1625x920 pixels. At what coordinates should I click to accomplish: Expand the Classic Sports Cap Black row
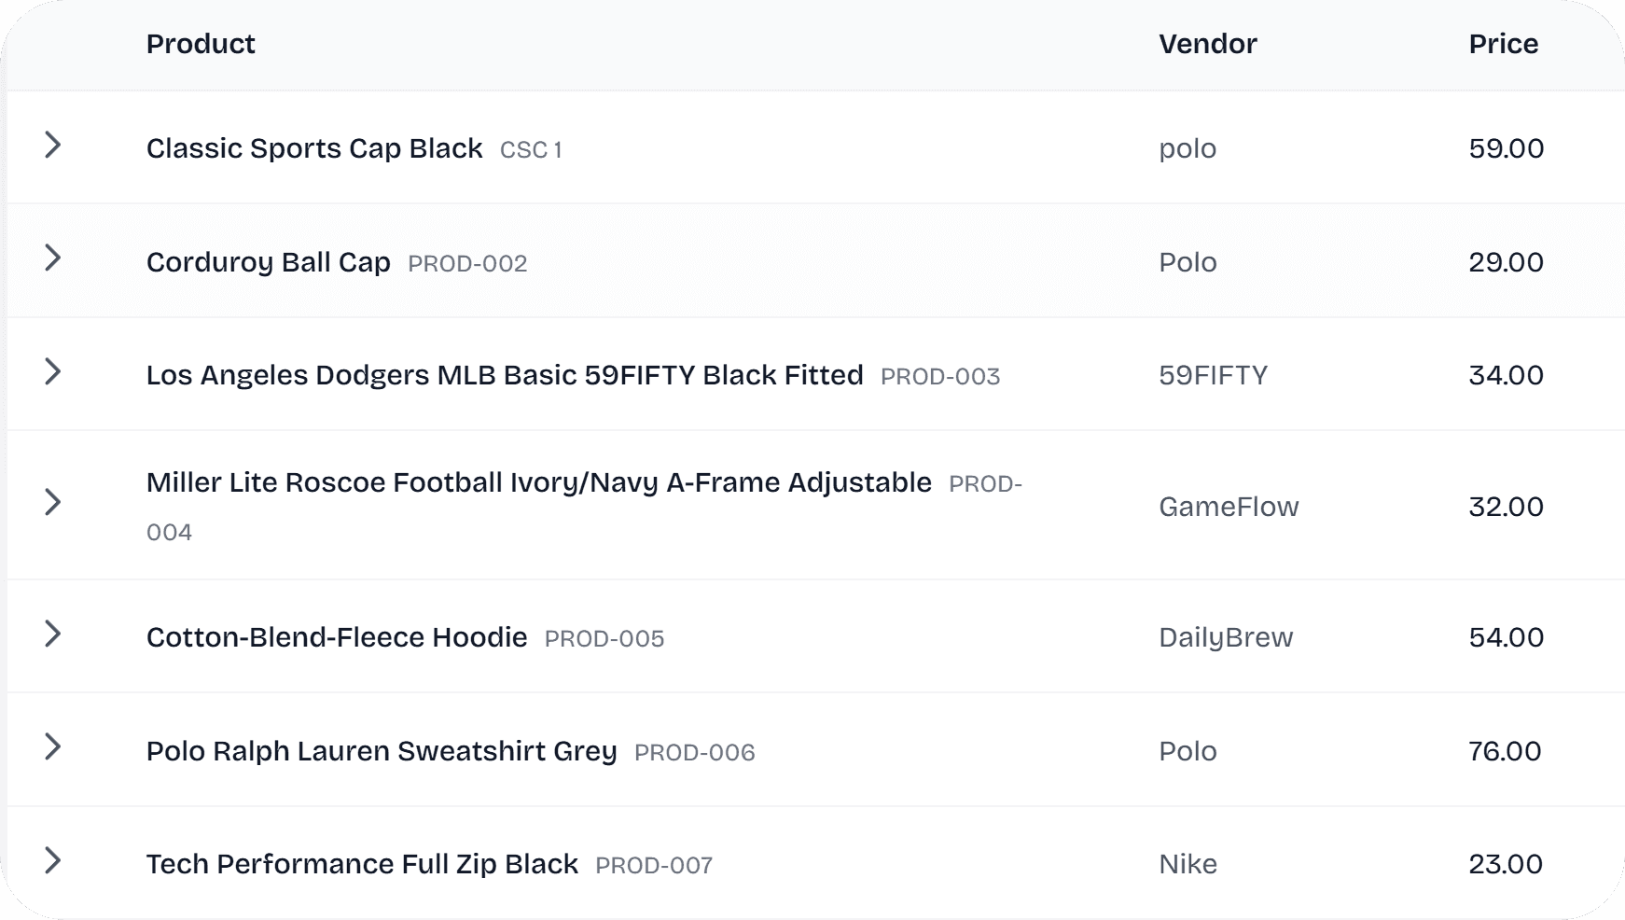(x=53, y=146)
